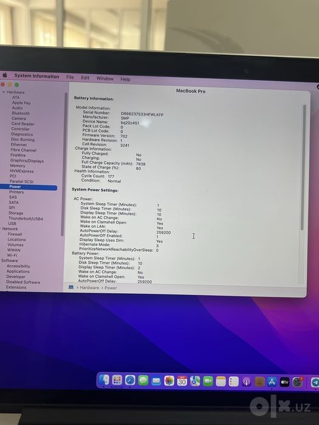Viewport: 319px width, 425px height.
Task: Select NVMExpress in sidebar
Action: pyautogui.click(x=22, y=171)
